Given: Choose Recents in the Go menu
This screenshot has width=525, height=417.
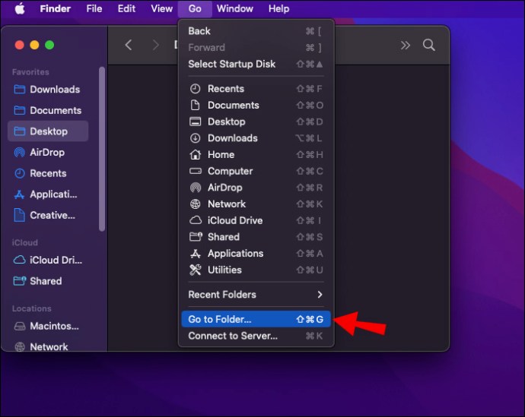Looking at the screenshot, I should 256,89.
